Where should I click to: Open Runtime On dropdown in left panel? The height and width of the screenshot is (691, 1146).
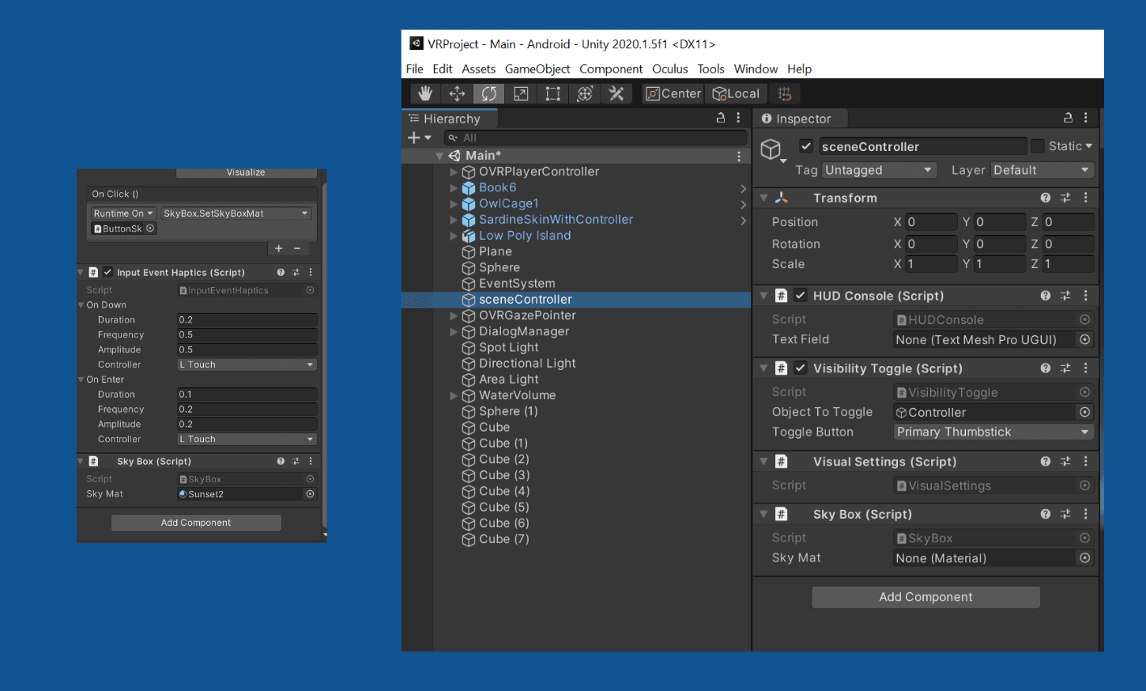tap(123, 213)
